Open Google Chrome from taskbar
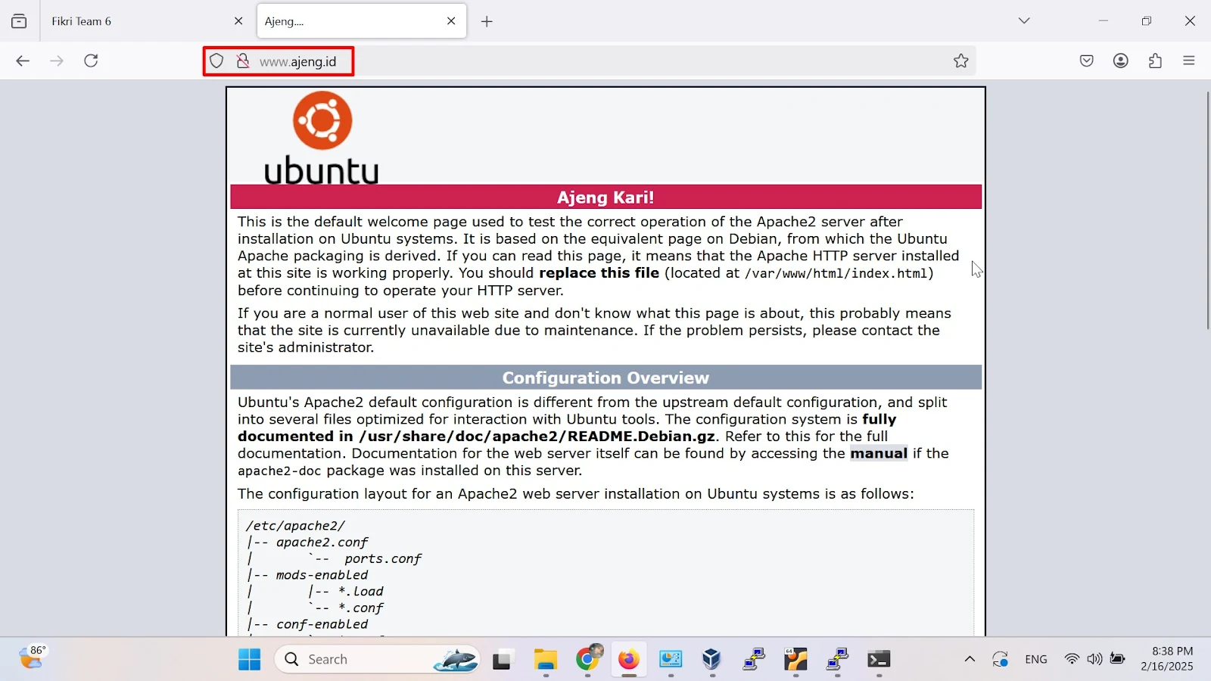 click(x=587, y=660)
